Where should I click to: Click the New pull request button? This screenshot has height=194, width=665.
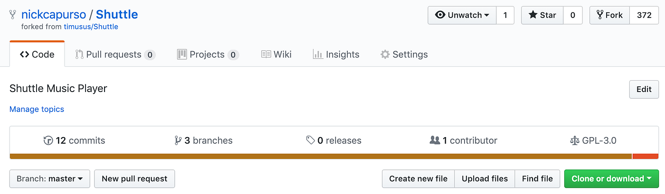(134, 179)
